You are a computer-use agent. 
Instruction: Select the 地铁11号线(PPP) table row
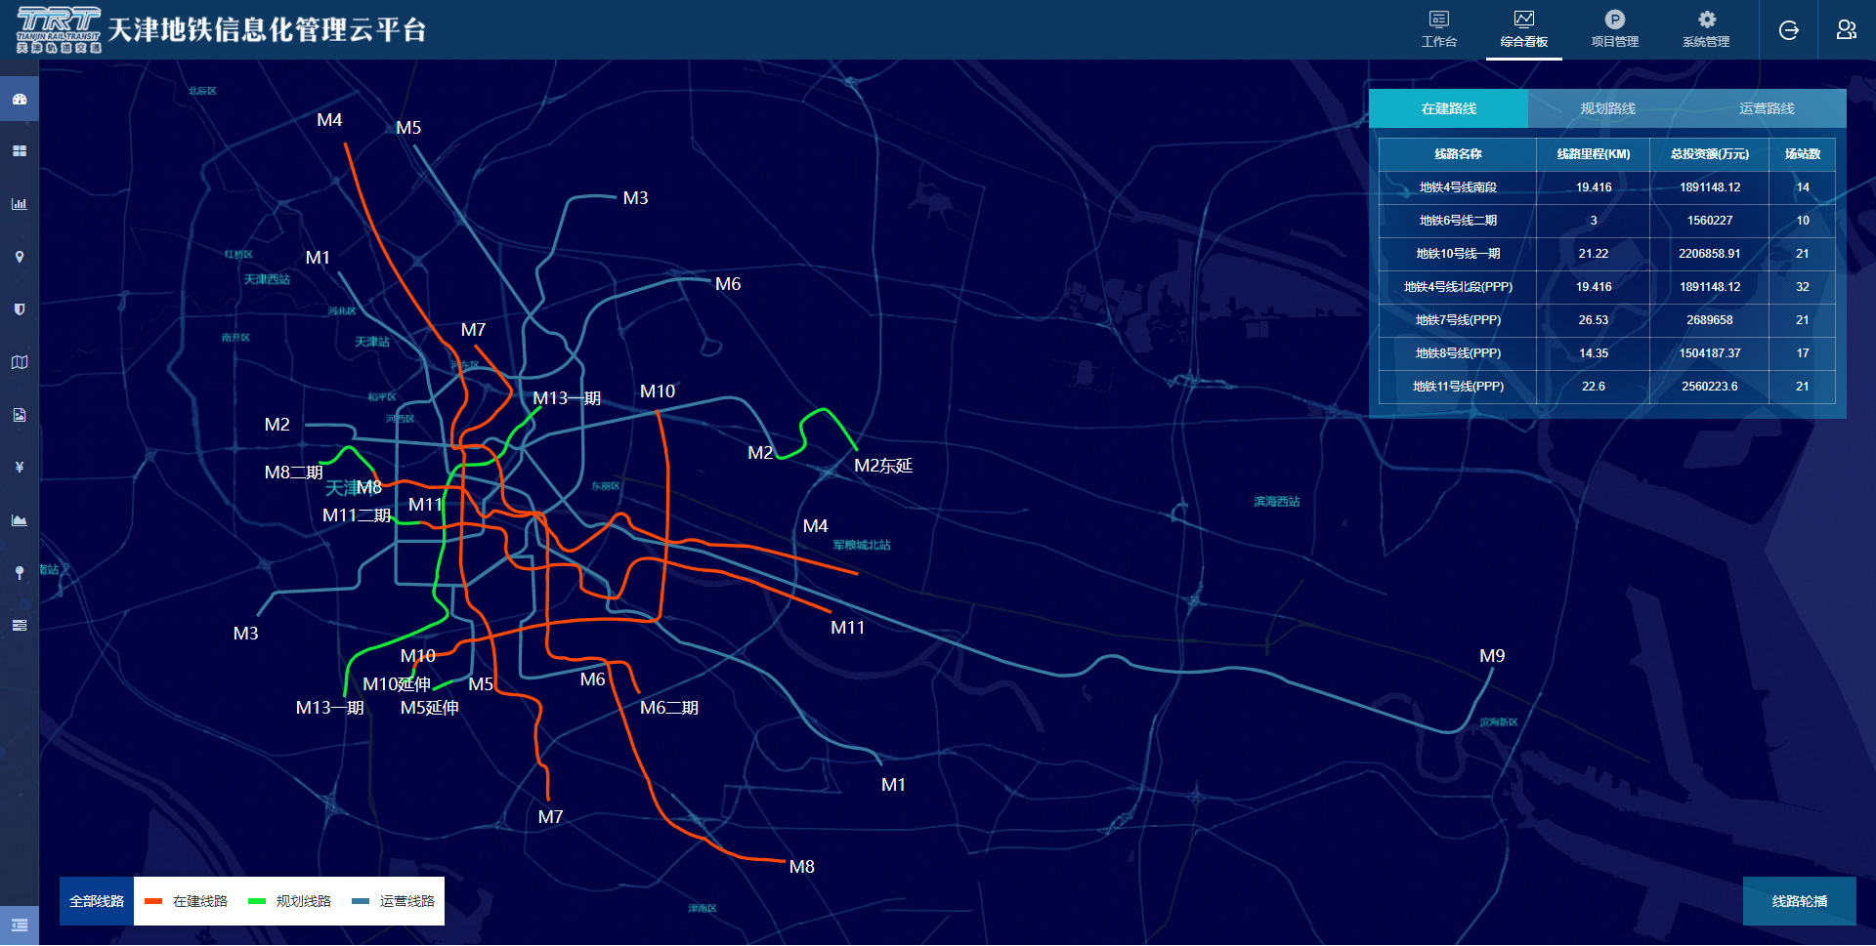(1607, 387)
